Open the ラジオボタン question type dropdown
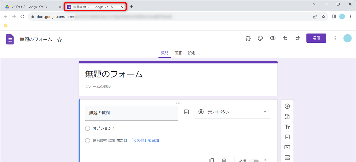 [233, 112]
